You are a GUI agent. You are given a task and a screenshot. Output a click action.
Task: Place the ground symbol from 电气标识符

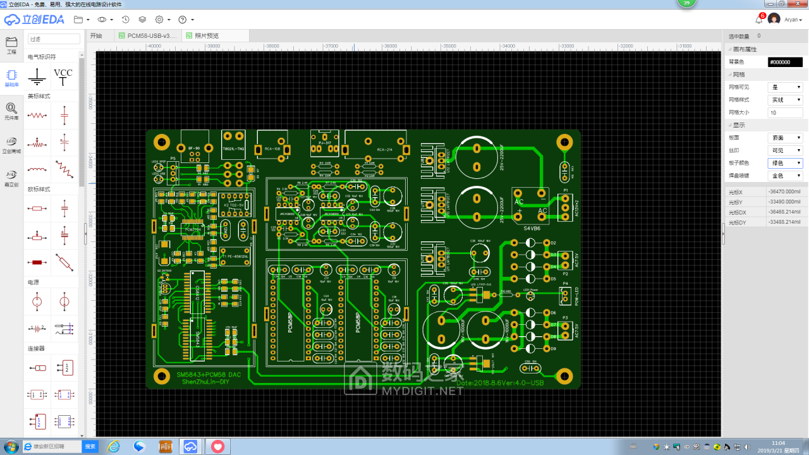pos(38,77)
